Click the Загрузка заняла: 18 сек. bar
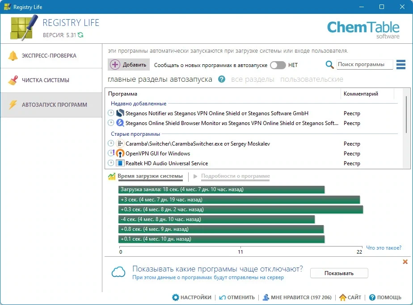Viewport: 413px width, 305px height. pyautogui.click(x=221, y=189)
